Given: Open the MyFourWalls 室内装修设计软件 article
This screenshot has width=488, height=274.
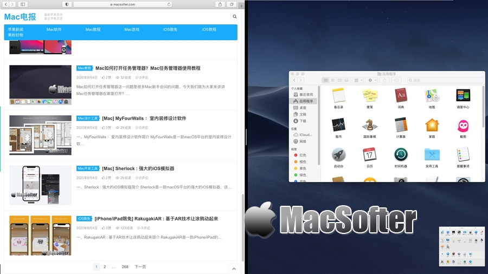Looking at the screenshot, I should [144, 119].
